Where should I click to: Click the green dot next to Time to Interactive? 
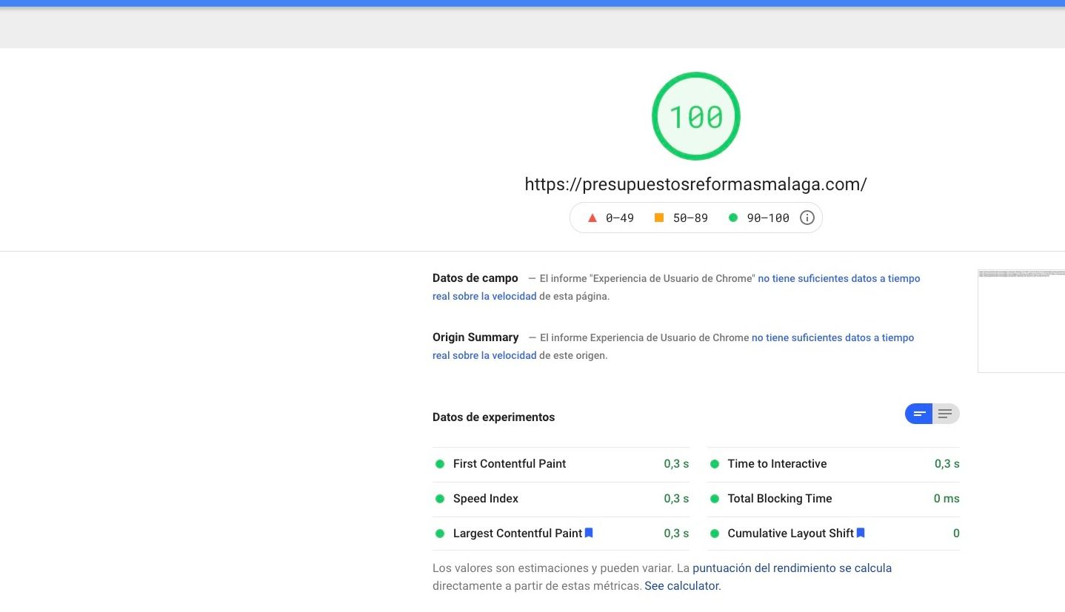coord(715,464)
